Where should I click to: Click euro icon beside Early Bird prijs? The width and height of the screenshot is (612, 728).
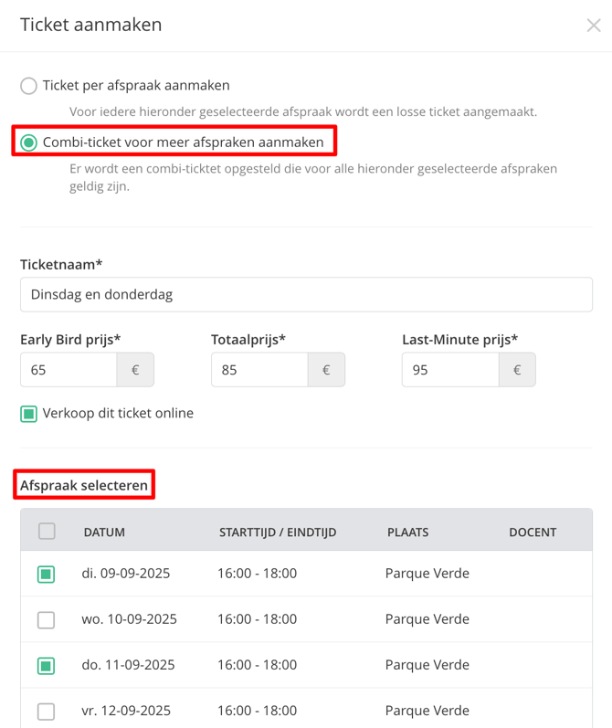[x=135, y=370]
